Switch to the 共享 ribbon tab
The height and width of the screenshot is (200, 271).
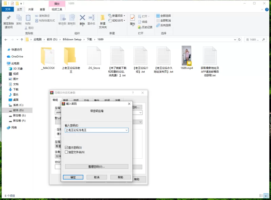[30, 9]
